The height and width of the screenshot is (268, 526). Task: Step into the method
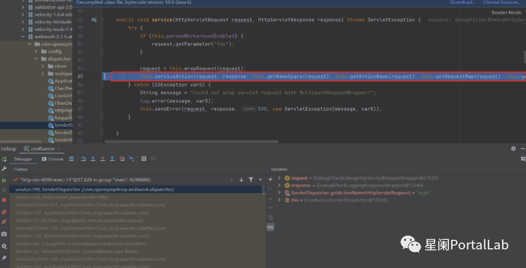click(93, 159)
